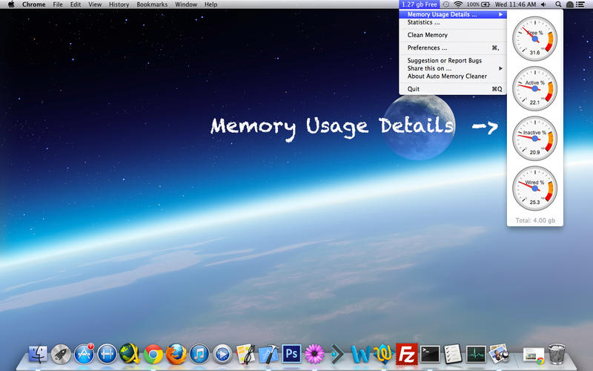This screenshot has height=371, width=593.
Task: Open the Apple menu
Action: [11, 4]
